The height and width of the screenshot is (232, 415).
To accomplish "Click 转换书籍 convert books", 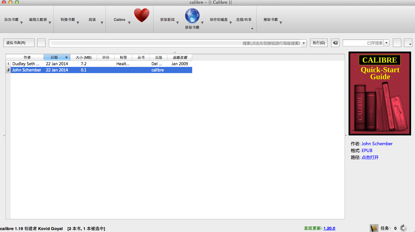I will coord(68,20).
